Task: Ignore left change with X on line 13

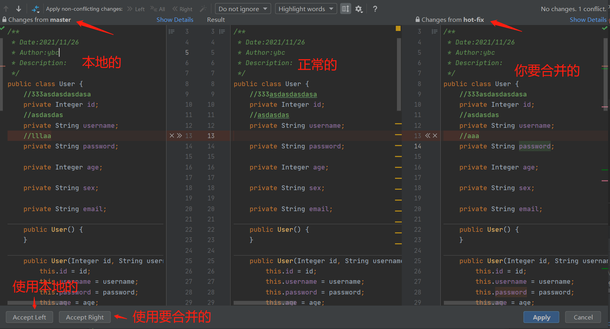Action: [172, 136]
